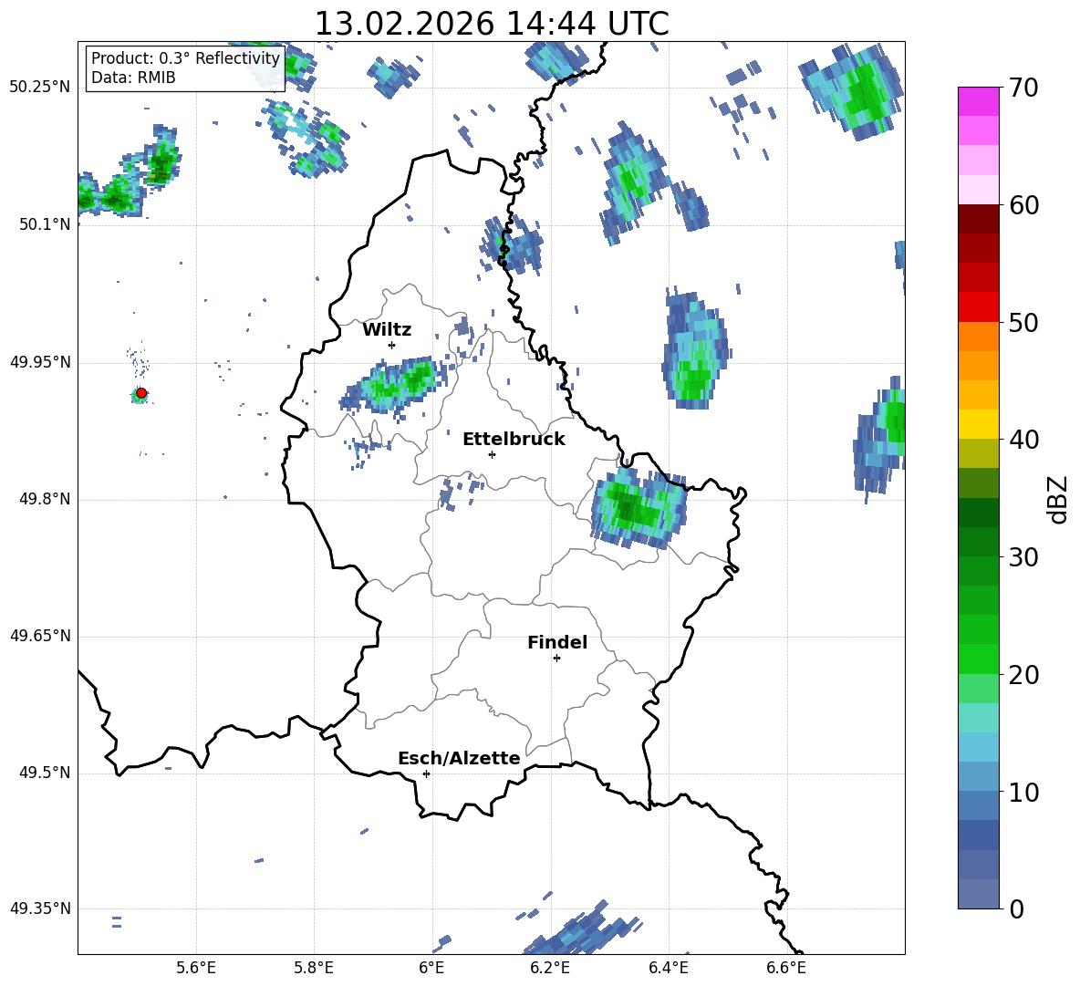Click the 'Product: 0.3° Reflectivity' text
Screen dimensions: 1080x986
pyautogui.click(x=185, y=58)
